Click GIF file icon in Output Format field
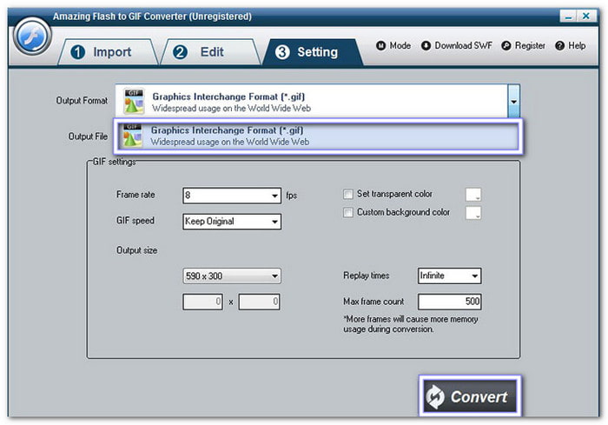Screen dimensions: 608x425 (x=134, y=102)
